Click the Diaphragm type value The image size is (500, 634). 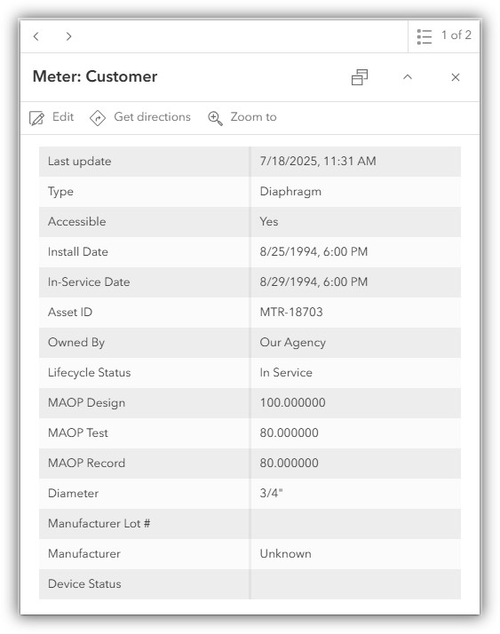click(x=290, y=191)
